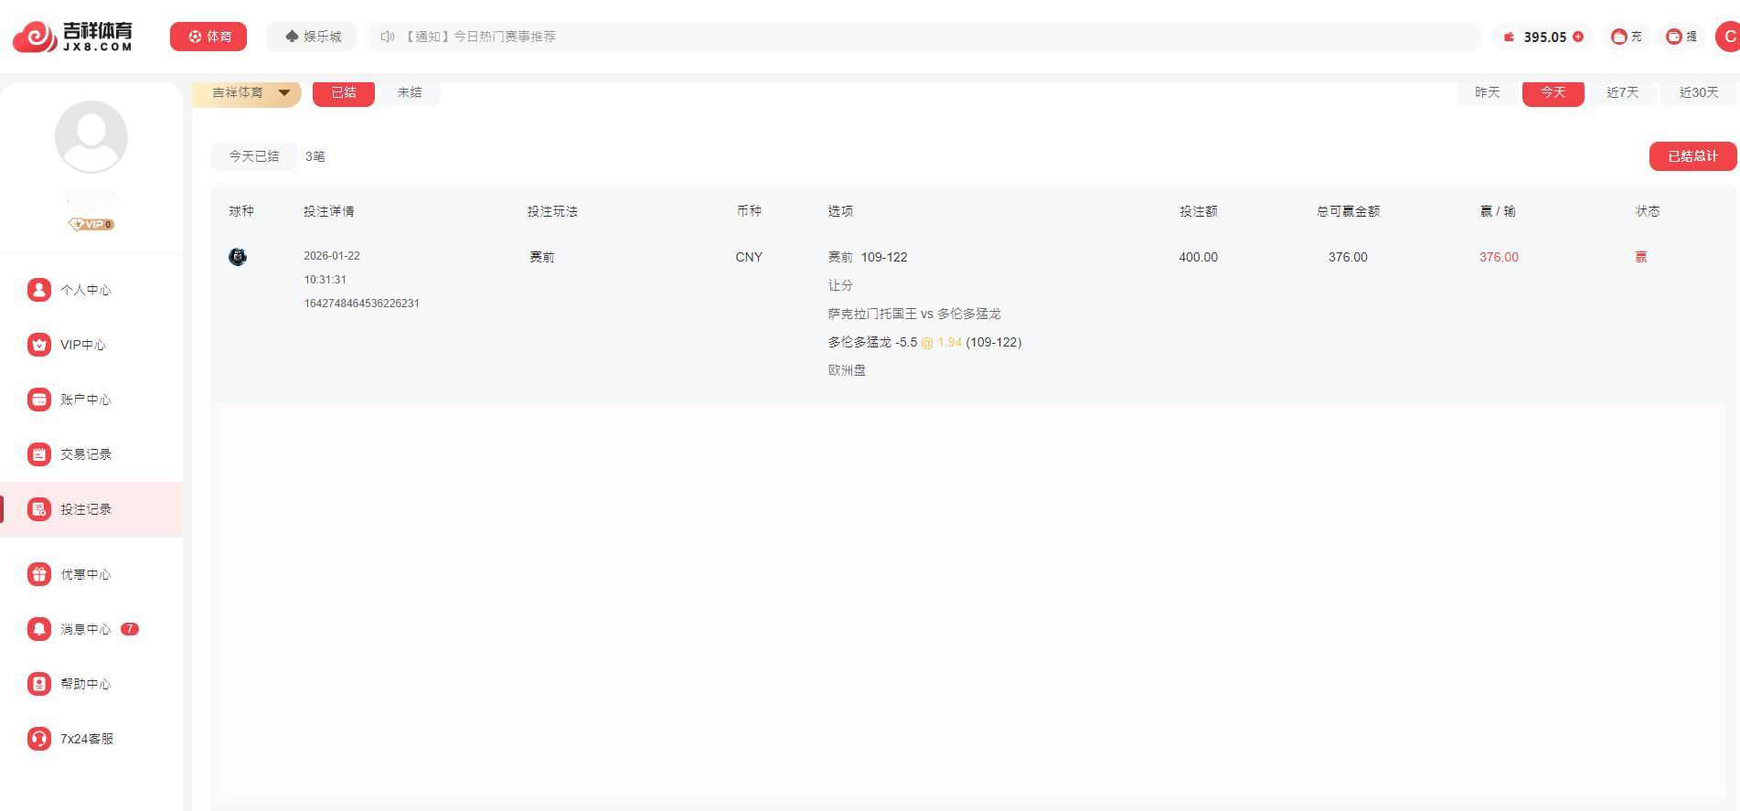Image resolution: width=1740 pixels, height=811 pixels.
Task: Open 消息中心 bell icon
Action: [x=38, y=629]
